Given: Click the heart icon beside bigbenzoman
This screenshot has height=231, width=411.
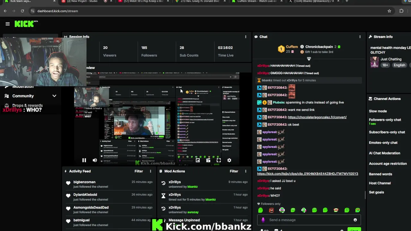Looking at the screenshot, I should point(68,183).
